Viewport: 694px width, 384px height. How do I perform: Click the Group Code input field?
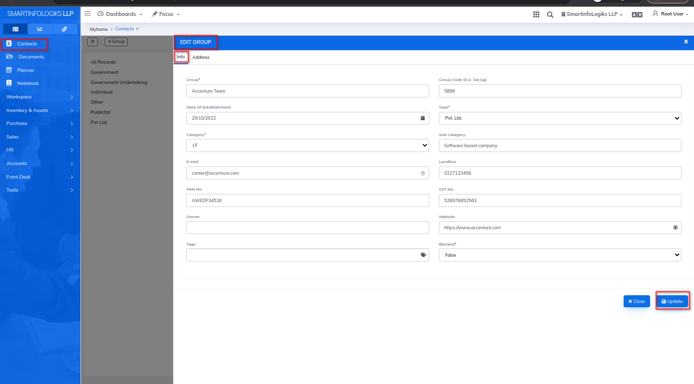[x=560, y=91]
